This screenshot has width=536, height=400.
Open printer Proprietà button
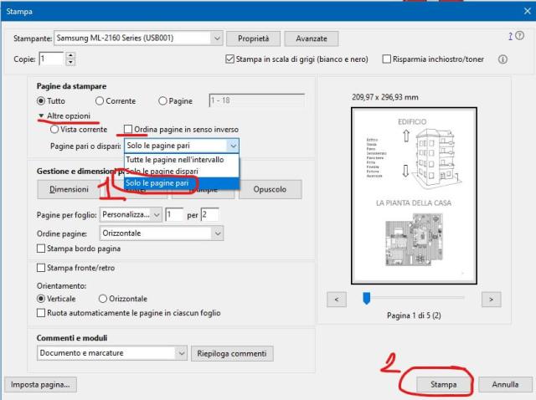pyautogui.click(x=253, y=38)
